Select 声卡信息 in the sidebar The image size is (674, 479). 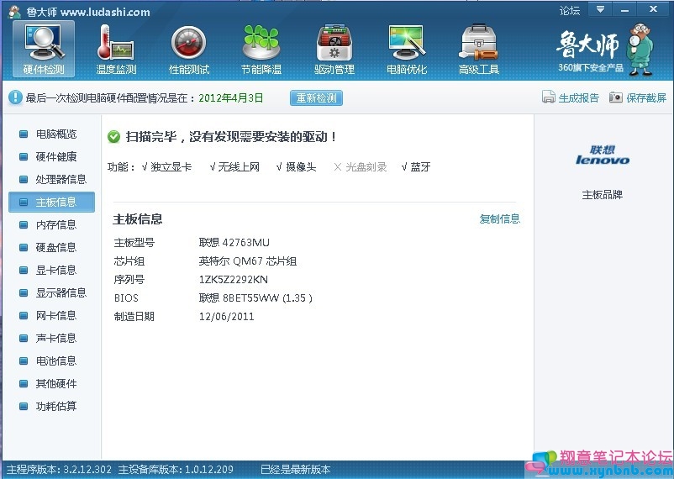tap(51, 338)
